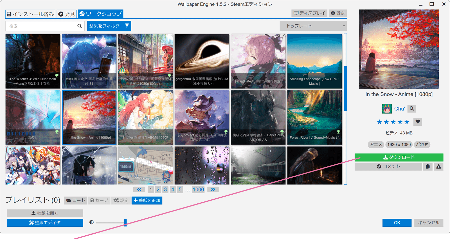Switch to 発見 tab
Image resolution: width=450 pixels, height=239 pixels.
pyautogui.click(x=67, y=14)
